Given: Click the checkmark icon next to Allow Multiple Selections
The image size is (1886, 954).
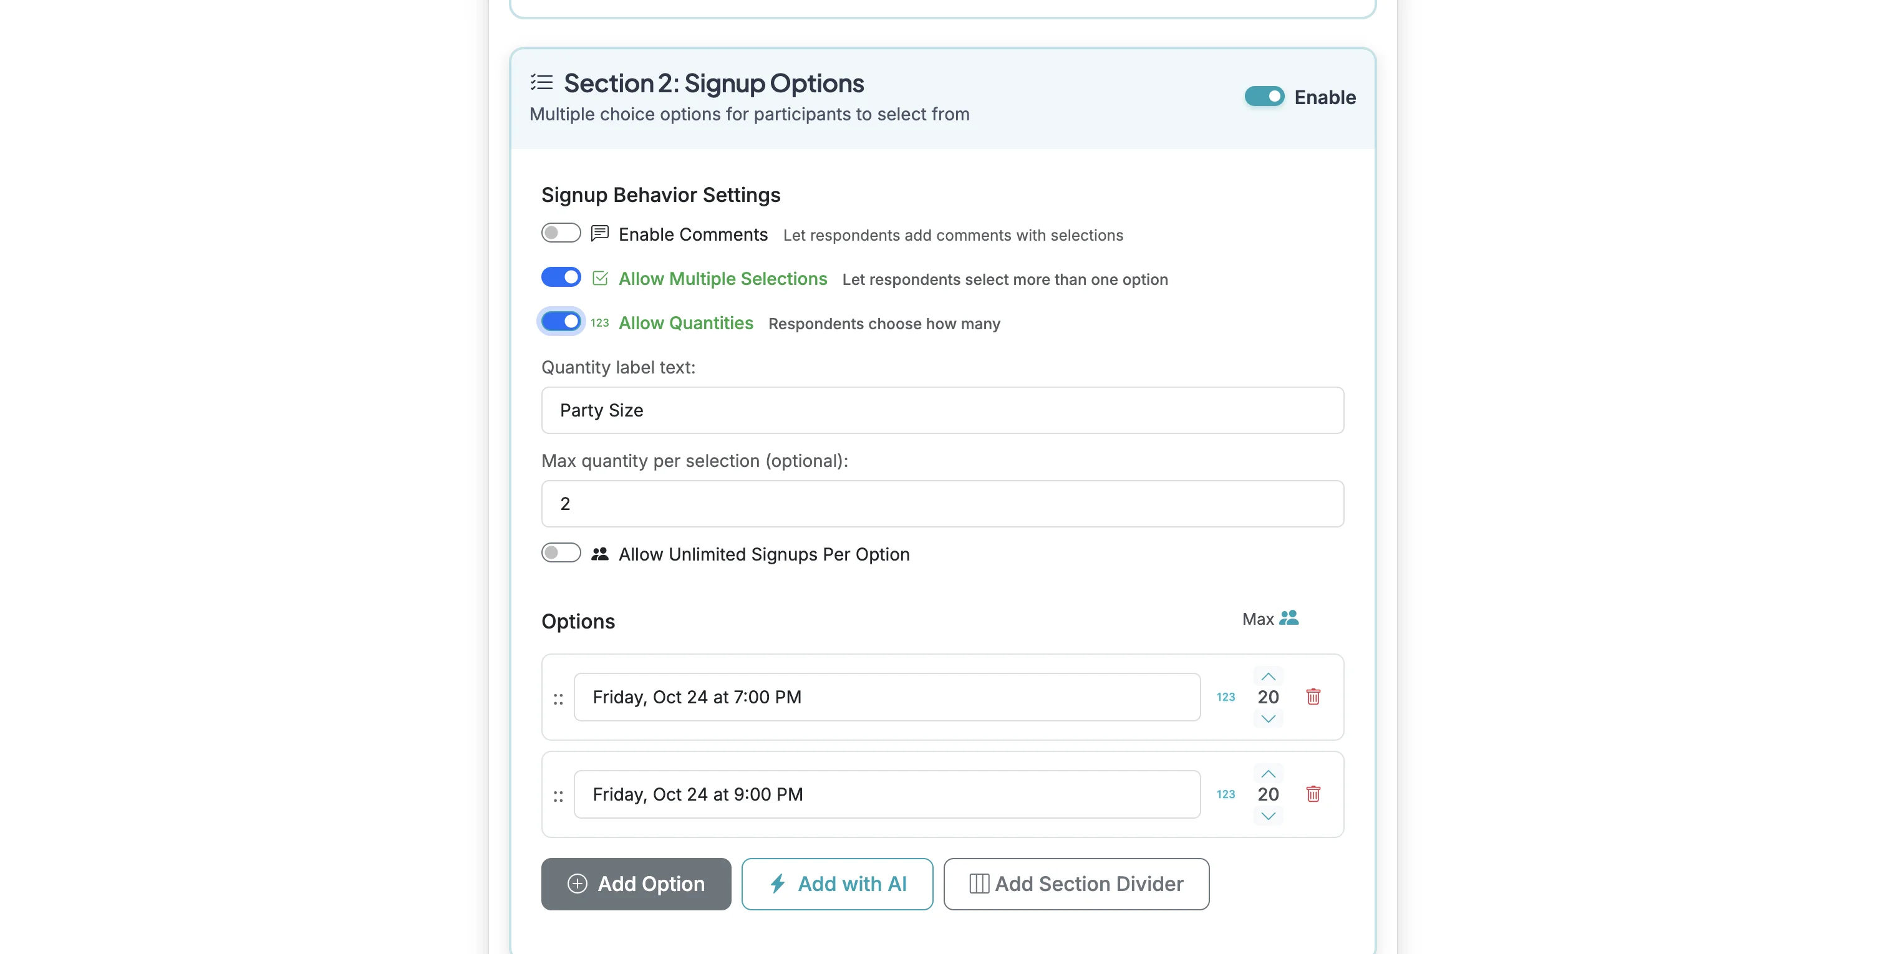Looking at the screenshot, I should point(601,277).
